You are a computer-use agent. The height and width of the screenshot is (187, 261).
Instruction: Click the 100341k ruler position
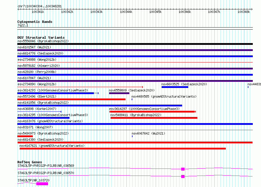[38, 12]
